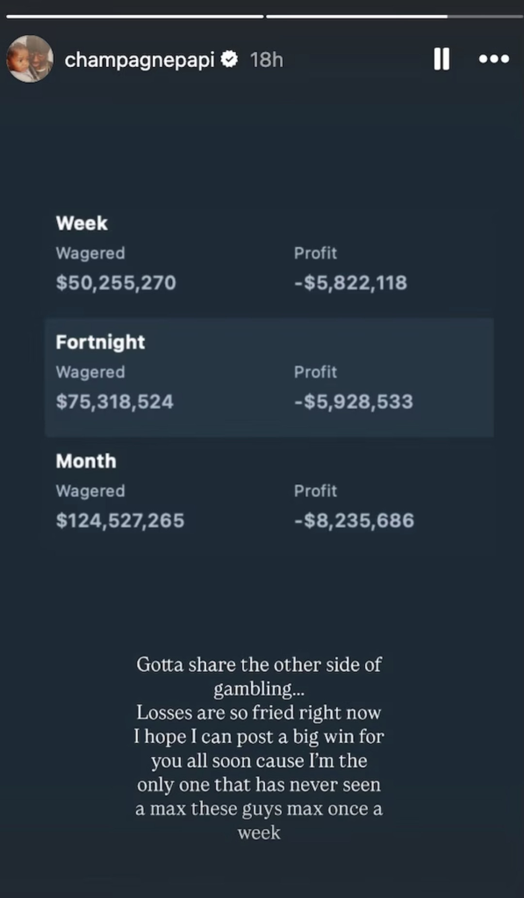The height and width of the screenshot is (898, 524).
Task: Click the Fortnight wagered amount $75,318,524
Action: [115, 402]
